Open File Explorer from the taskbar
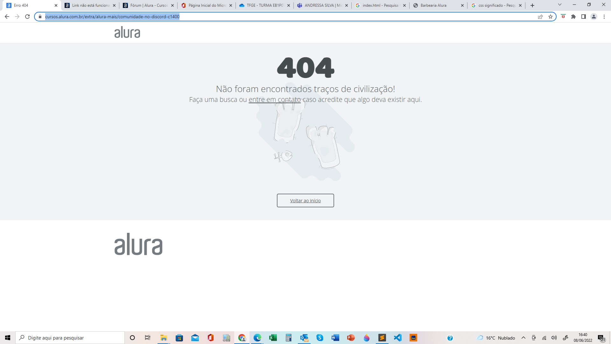 pyautogui.click(x=164, y=338)
